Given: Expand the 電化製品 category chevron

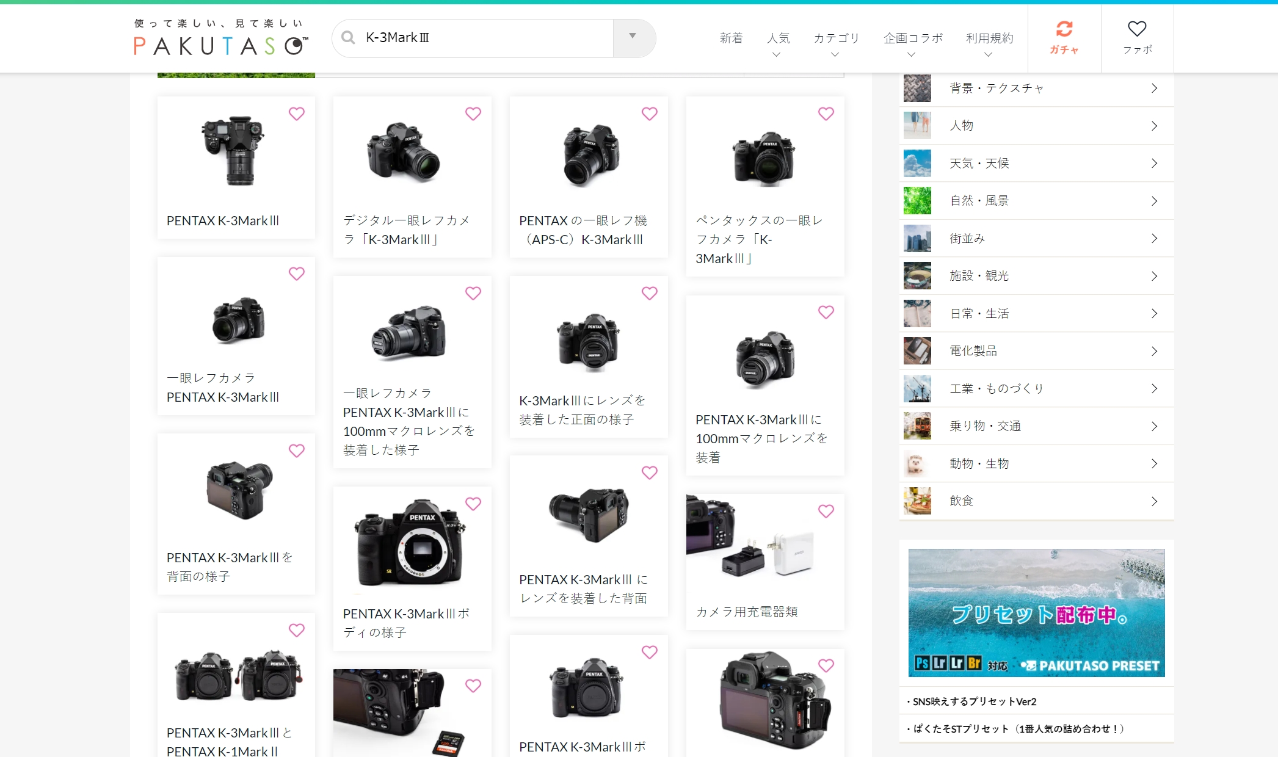Looking at the screenshot, I should pos(1154,351).
